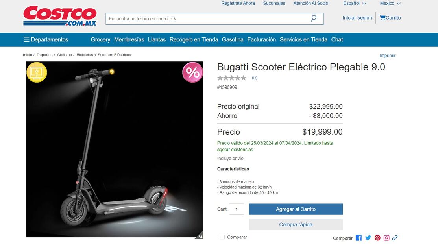Share product on Facebook
Screen dimensions: 438x244
pos(359,238)
